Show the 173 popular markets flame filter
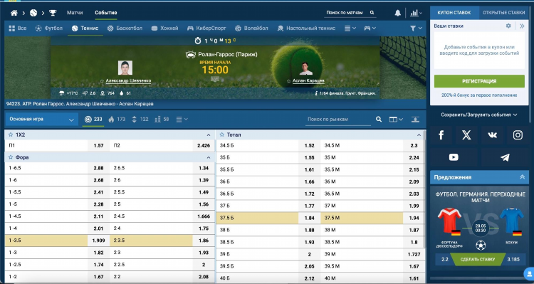The height and width of the screenshot is (284, 534). pos(117,119)
